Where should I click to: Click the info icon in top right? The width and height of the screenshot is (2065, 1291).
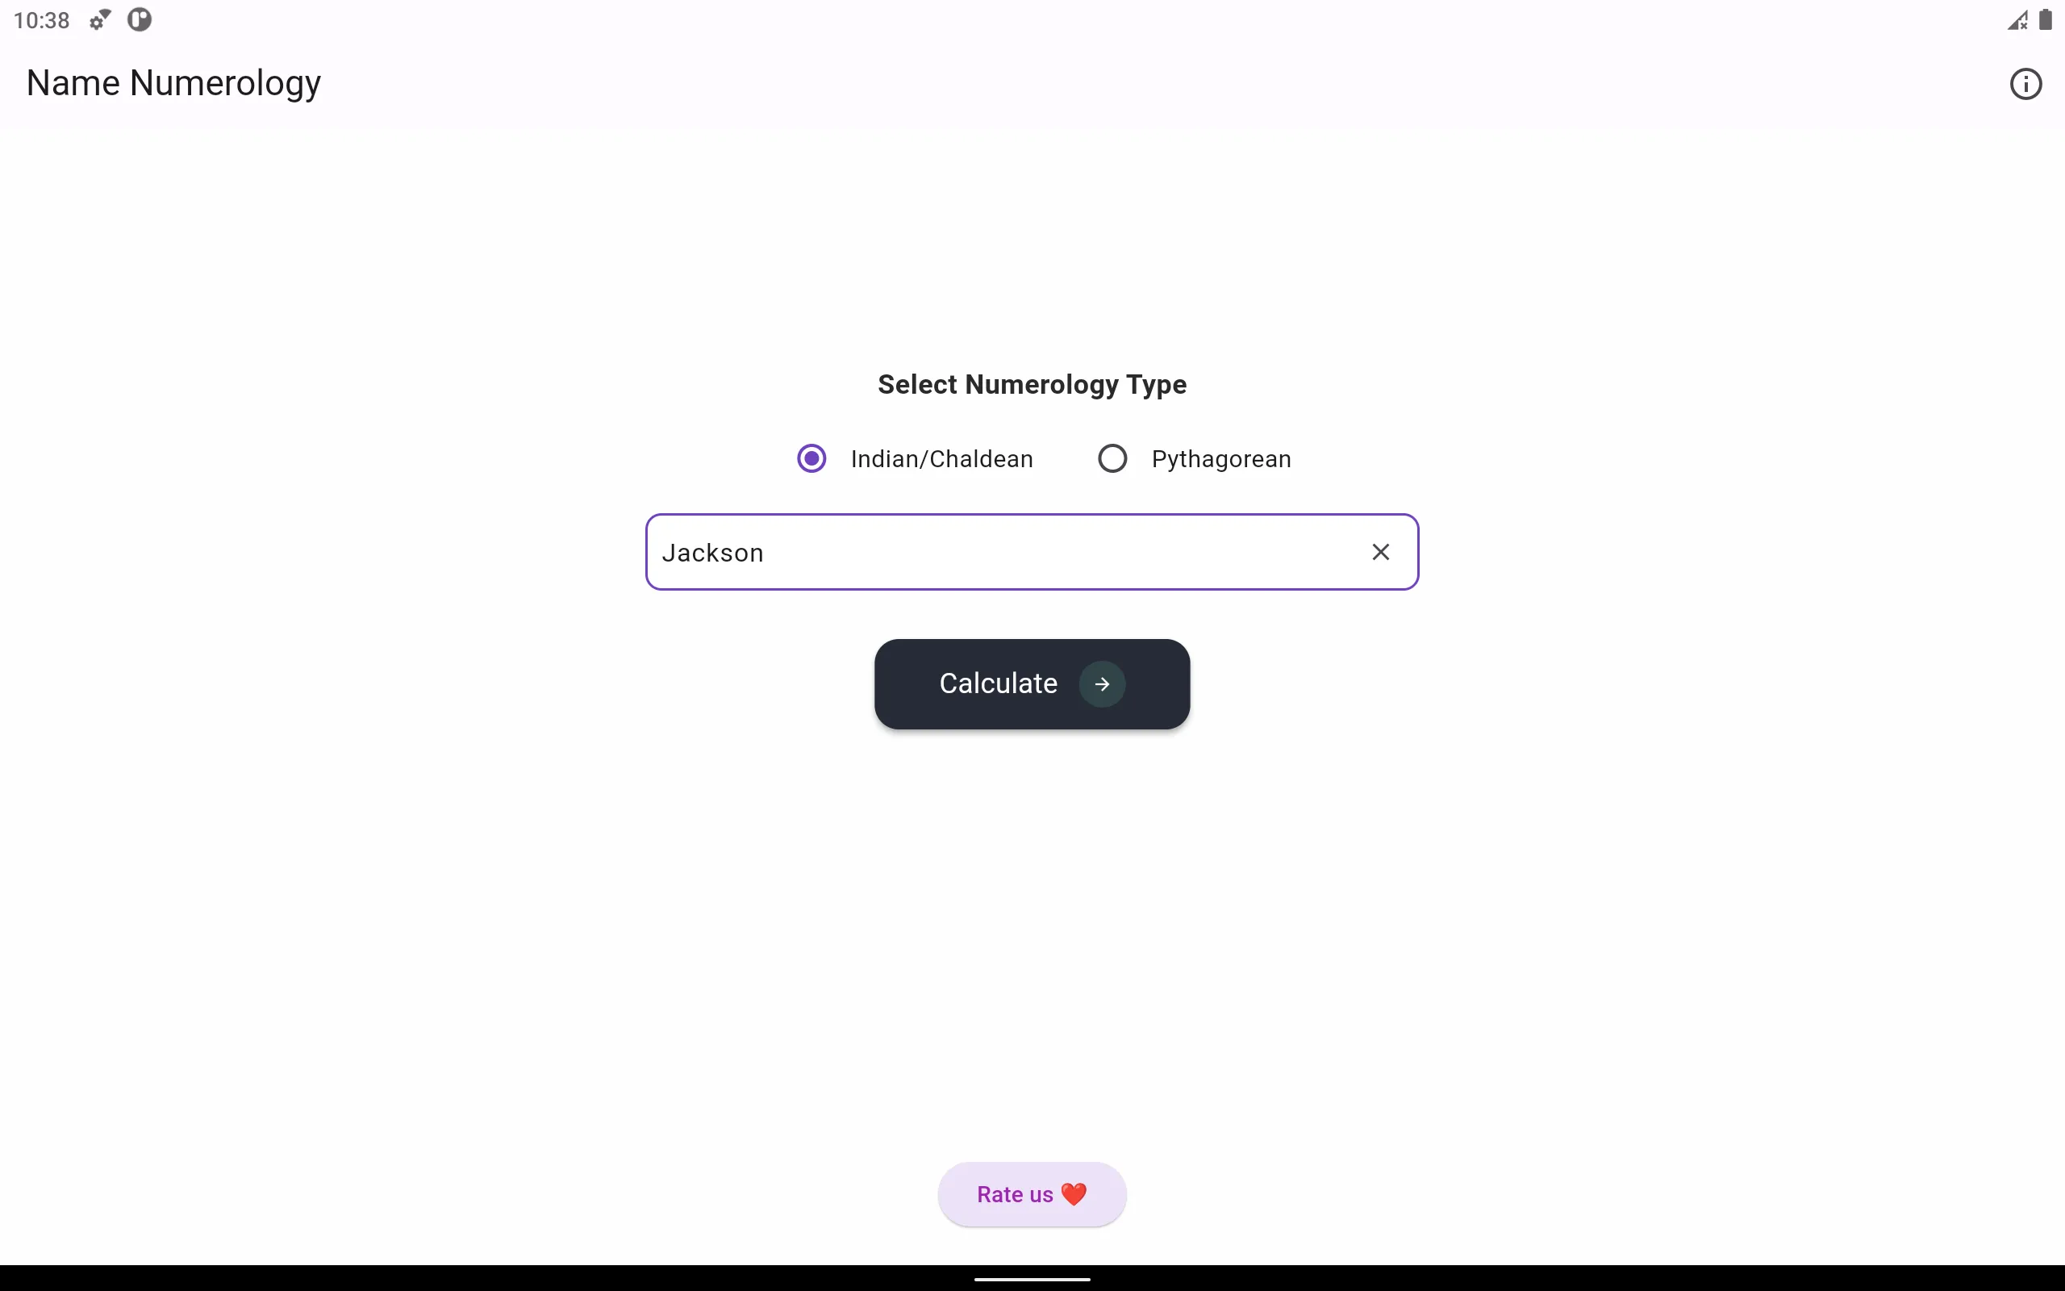2025,81
